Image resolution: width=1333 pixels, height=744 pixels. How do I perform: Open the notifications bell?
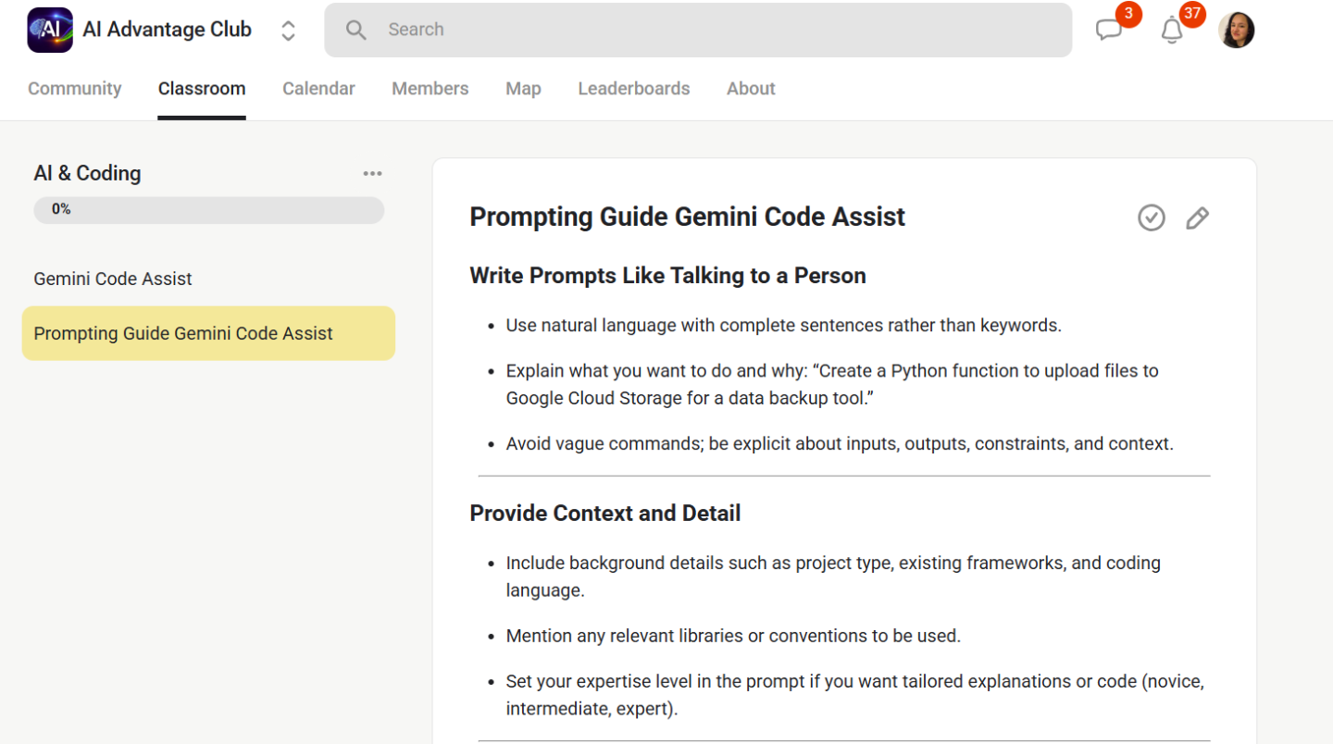pos(1172,30)
